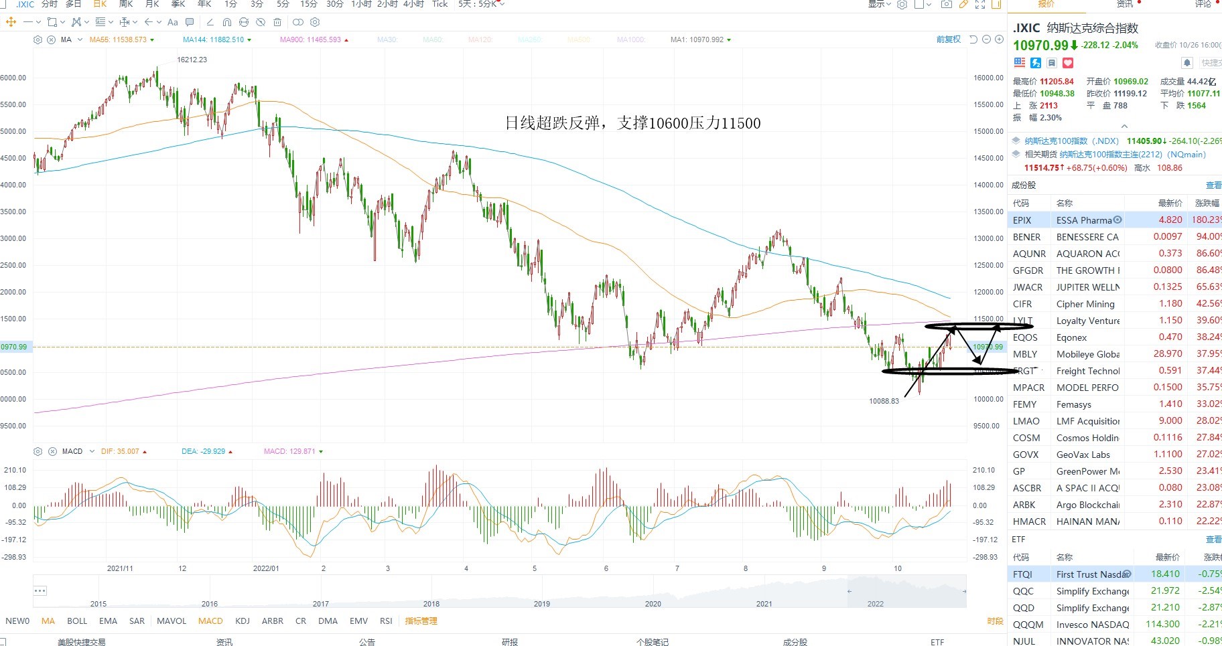1222x646 pixels.
Task: Click the trash icon to delete drawings
Action: click(x=277, y=22)
